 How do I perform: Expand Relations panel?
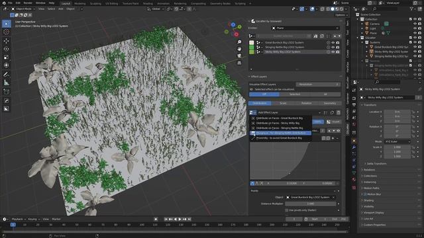pos(369,170)
